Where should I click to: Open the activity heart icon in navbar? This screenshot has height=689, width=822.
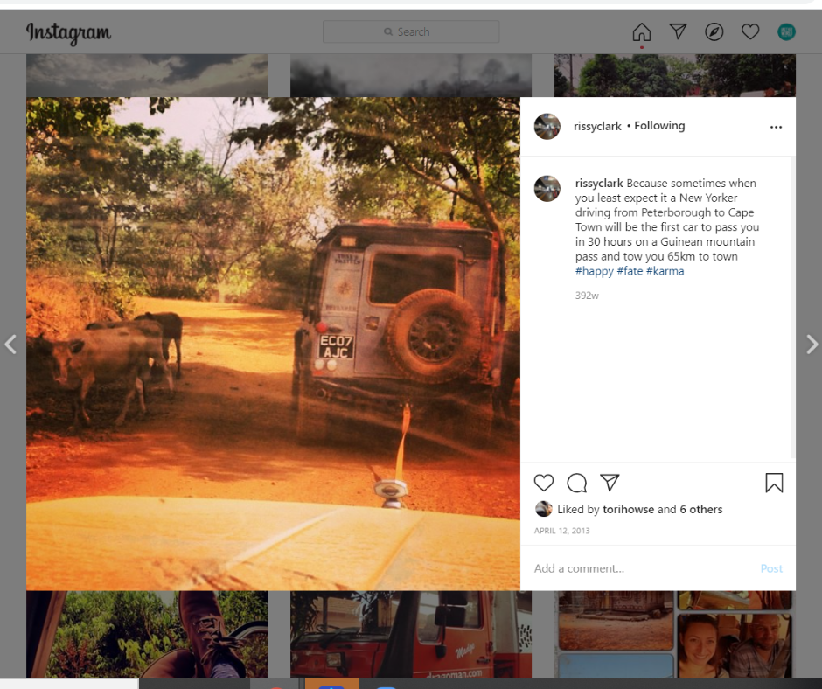(x=750, y=31)
